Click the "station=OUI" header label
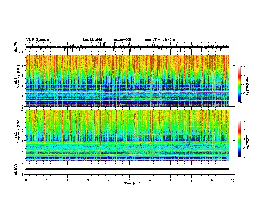This screenshot has width=262, height=202. 122,40
